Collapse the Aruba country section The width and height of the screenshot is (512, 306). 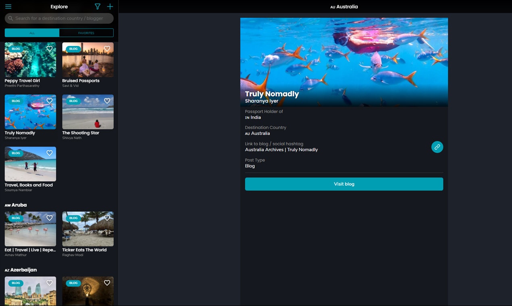[x=16, y=205]
